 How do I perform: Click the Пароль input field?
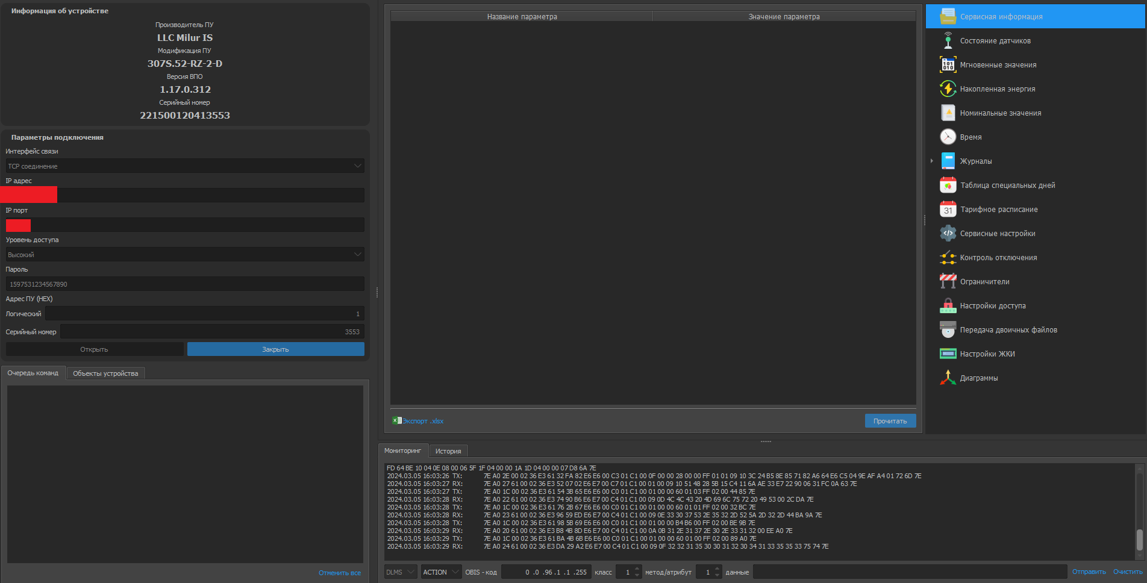coord(185,284)
